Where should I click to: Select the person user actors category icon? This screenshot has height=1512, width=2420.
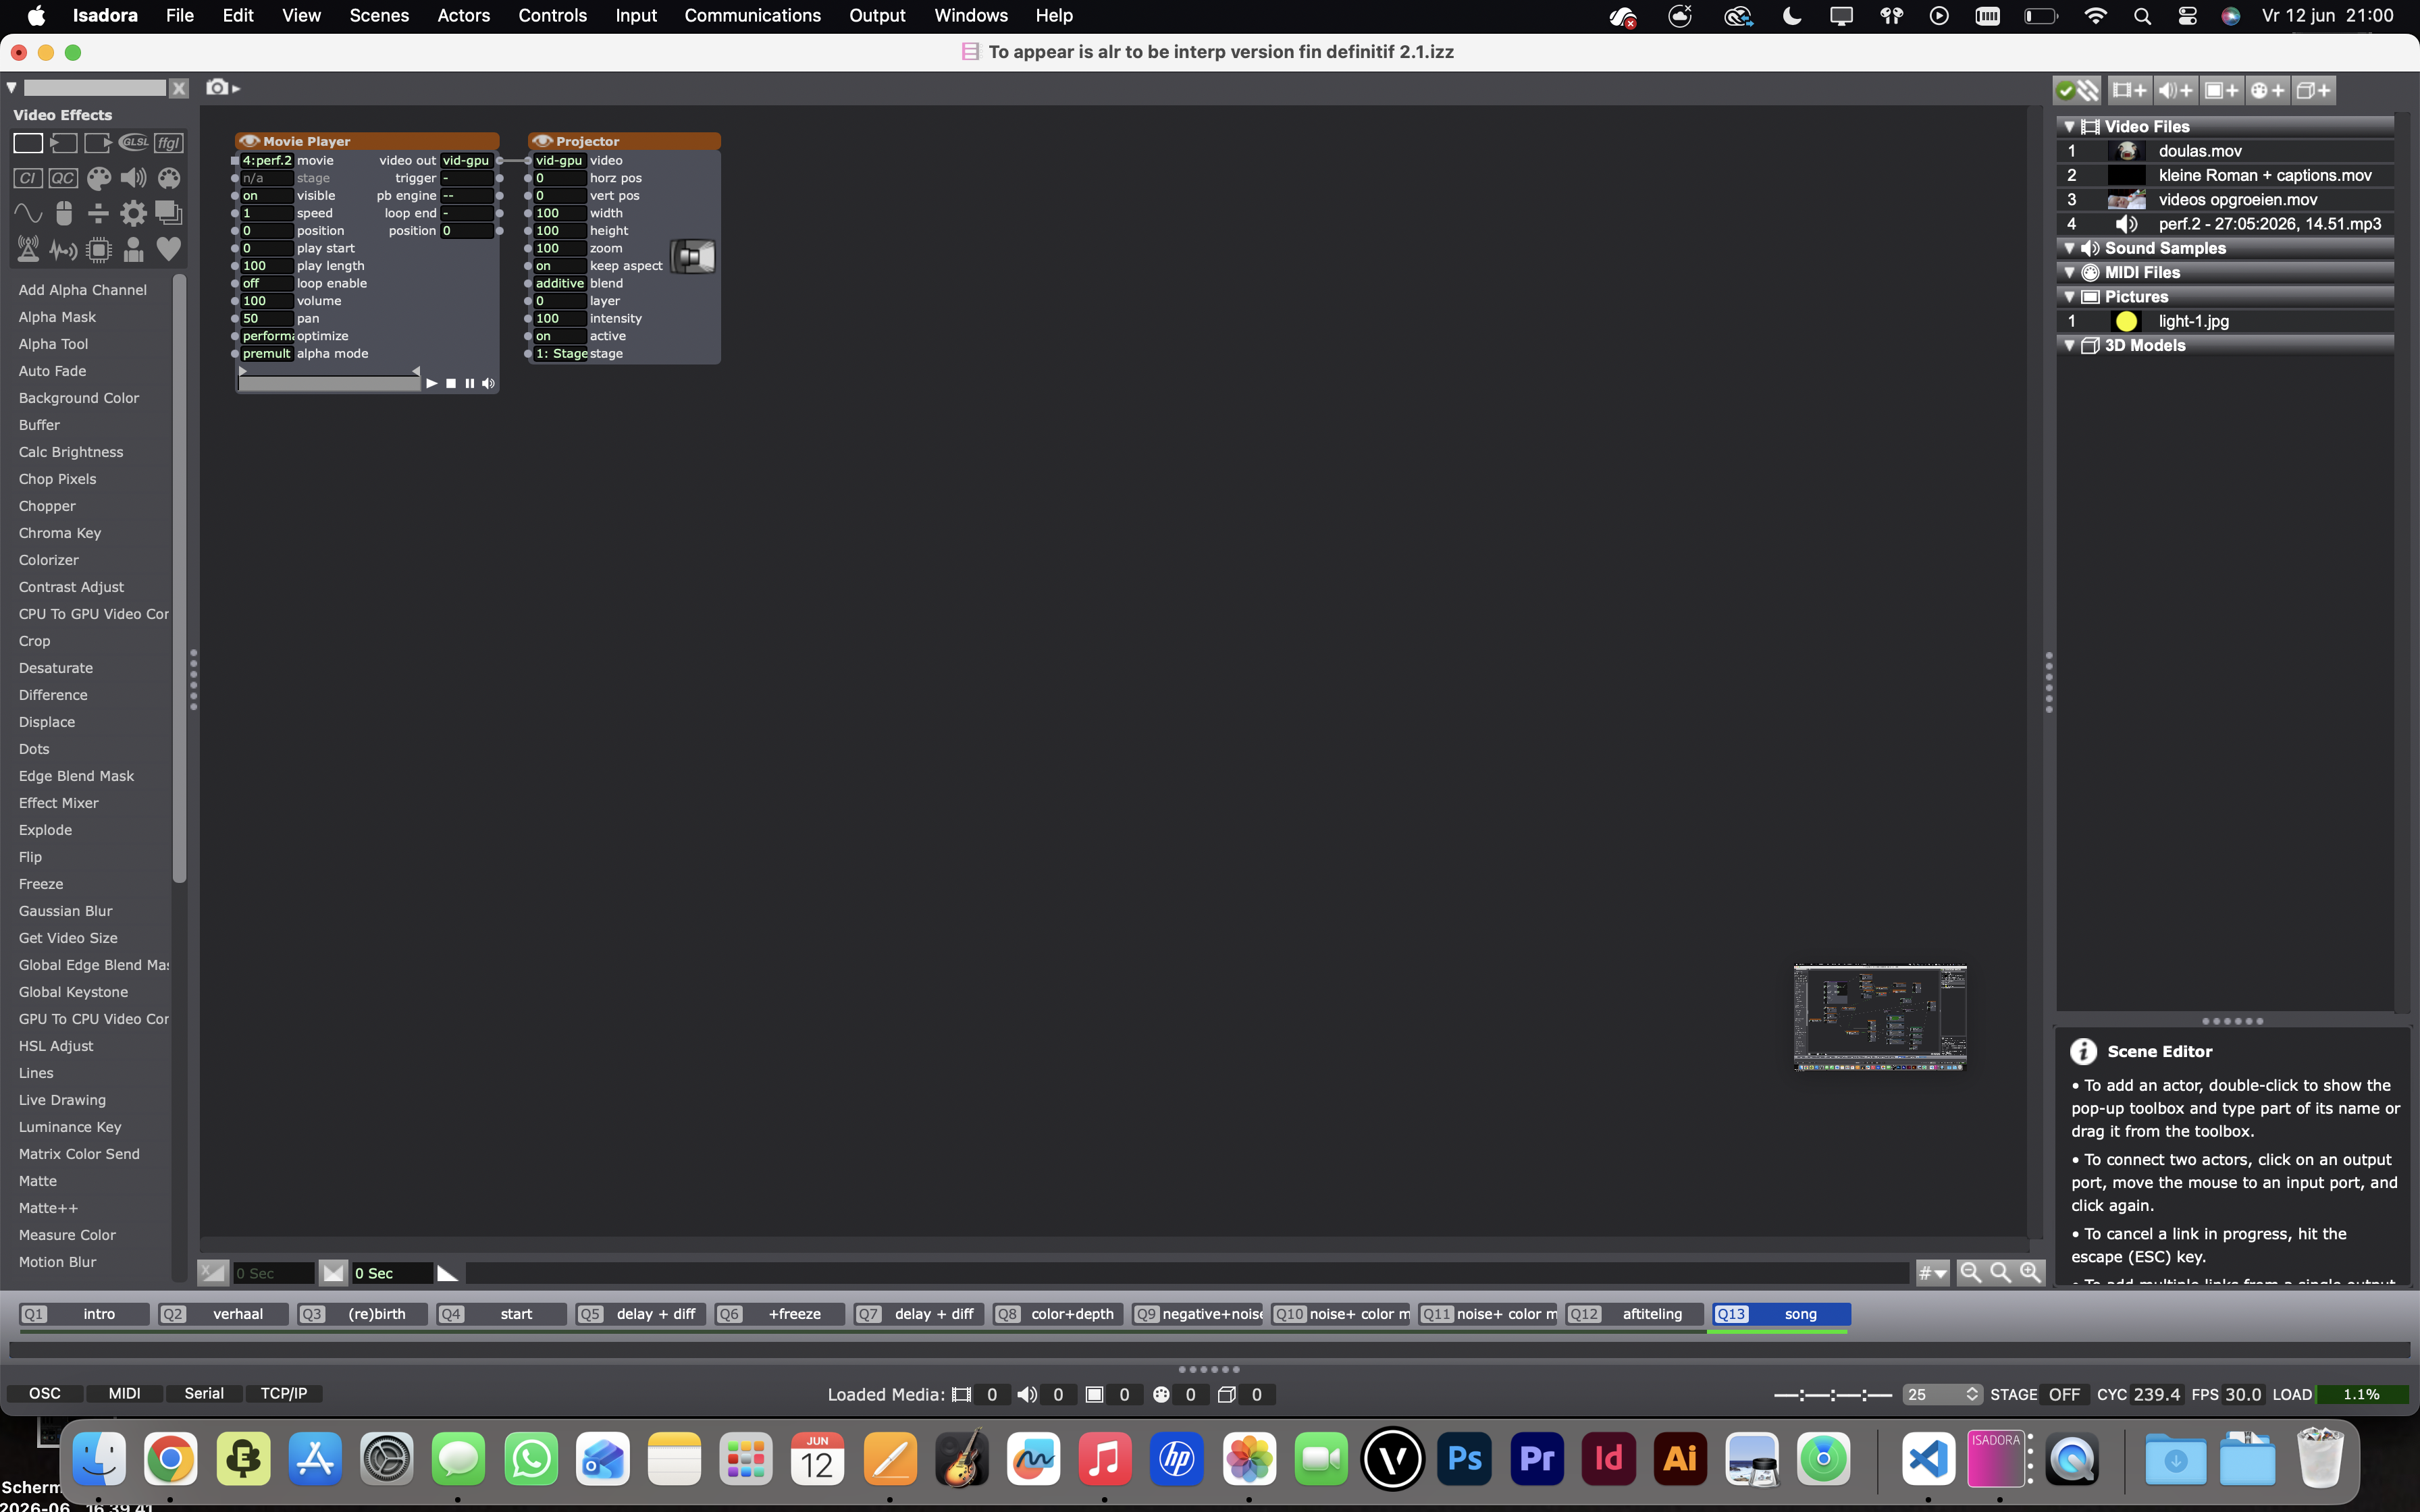(x=133, y=249)
